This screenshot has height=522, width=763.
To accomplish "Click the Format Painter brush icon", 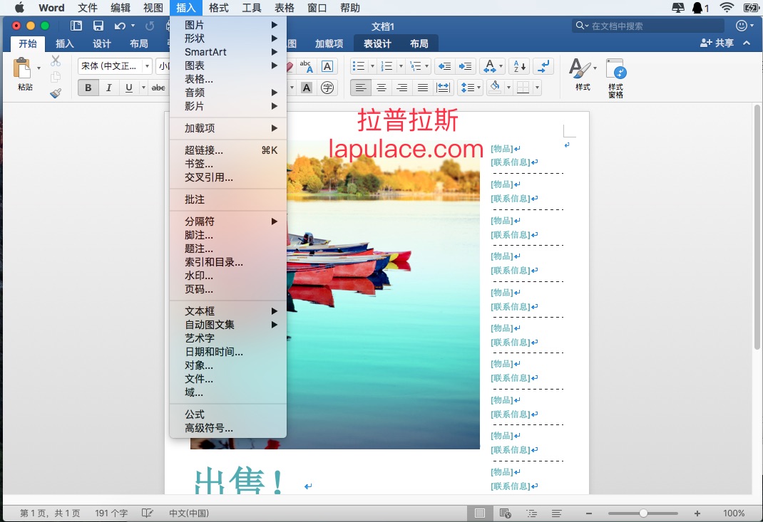I will click(x=56, y=93).
